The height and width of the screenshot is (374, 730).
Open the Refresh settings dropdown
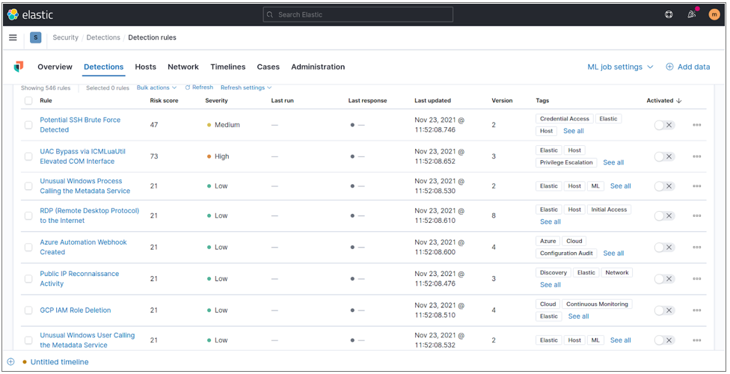(246, 88)
